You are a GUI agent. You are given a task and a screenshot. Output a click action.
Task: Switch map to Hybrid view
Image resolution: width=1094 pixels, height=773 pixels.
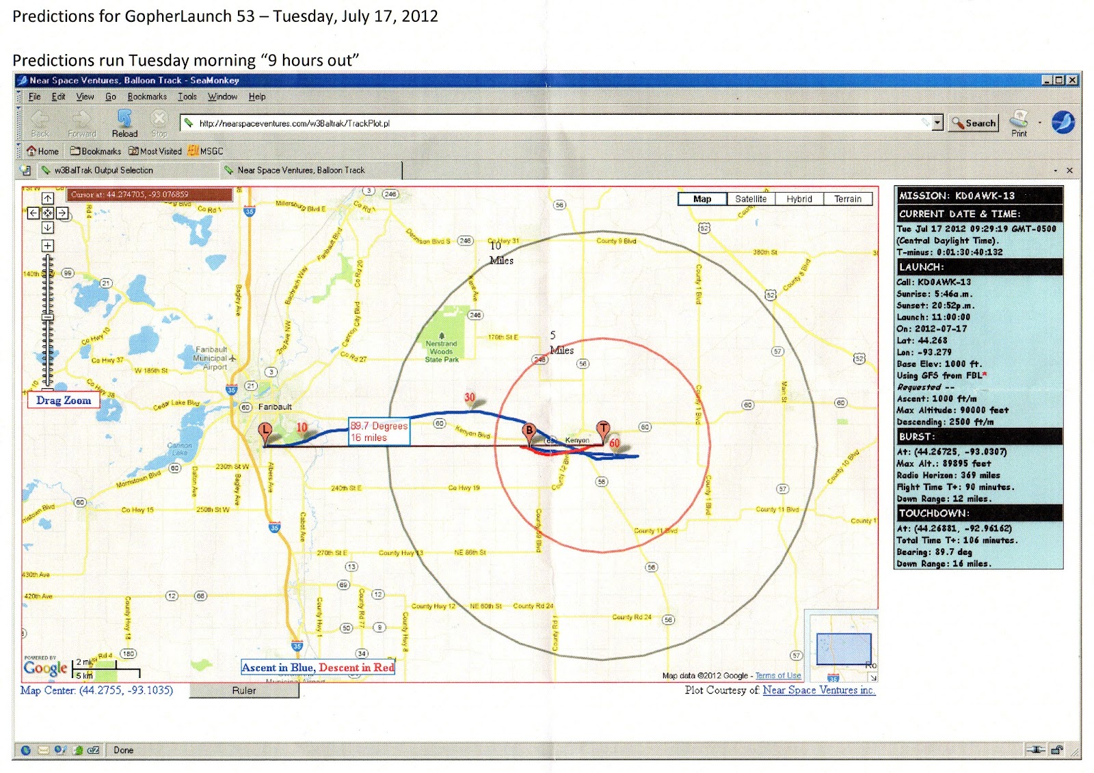point(799,199)
